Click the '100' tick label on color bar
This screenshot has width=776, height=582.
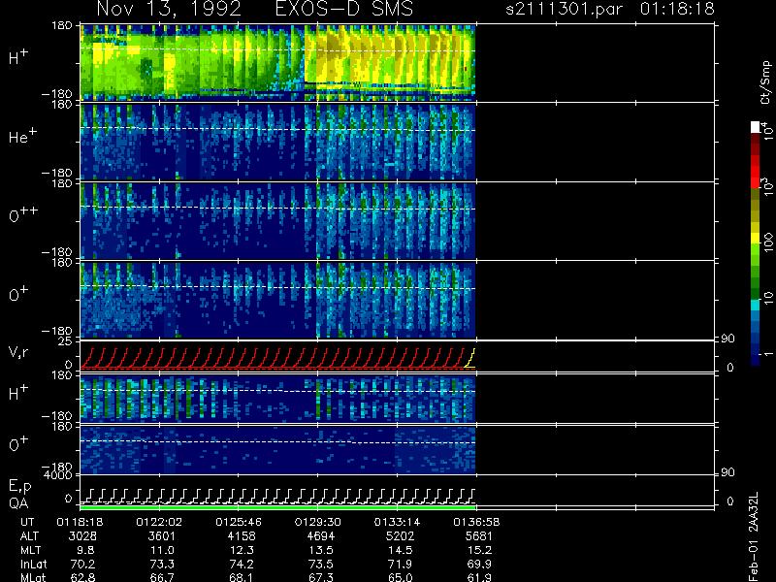(x=767, y=242)
